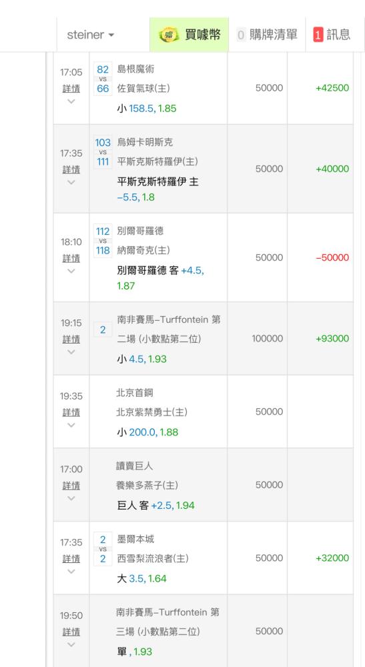This screenshot has height=667, width=365.
Task: Expand the chevron under the 19:15 Turffontein row
Action: click(71, 352)
